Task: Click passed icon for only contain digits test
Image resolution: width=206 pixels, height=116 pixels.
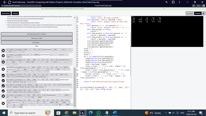Action: tap(3, 91)
